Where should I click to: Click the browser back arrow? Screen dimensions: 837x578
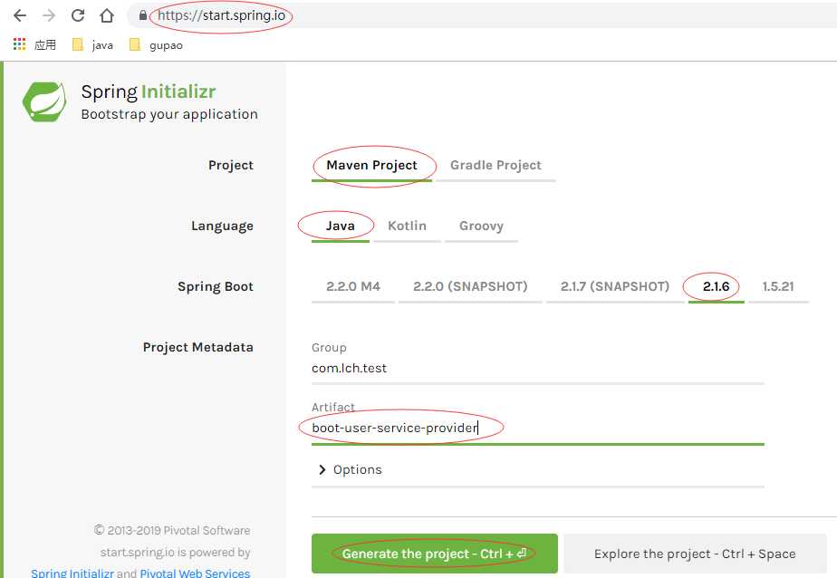(20, 15)
